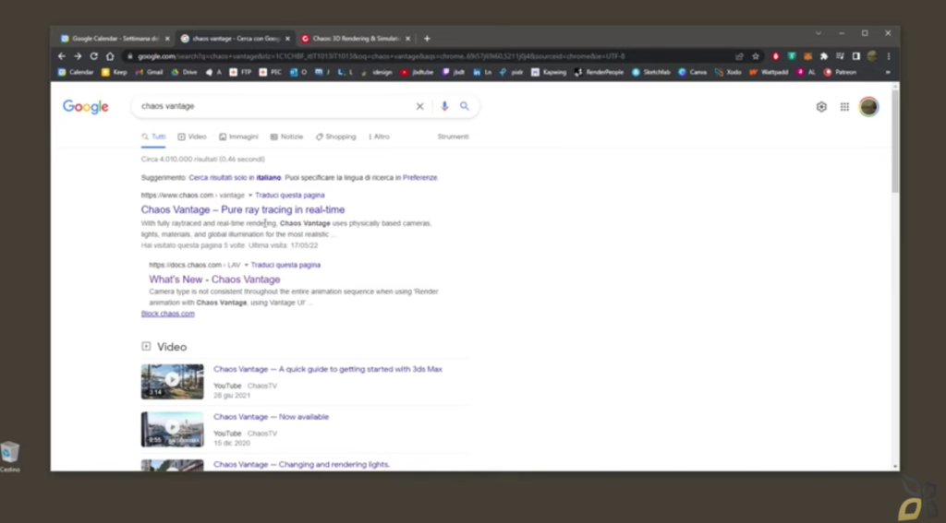Open the Google account avatar

click(x=868, y=107)
